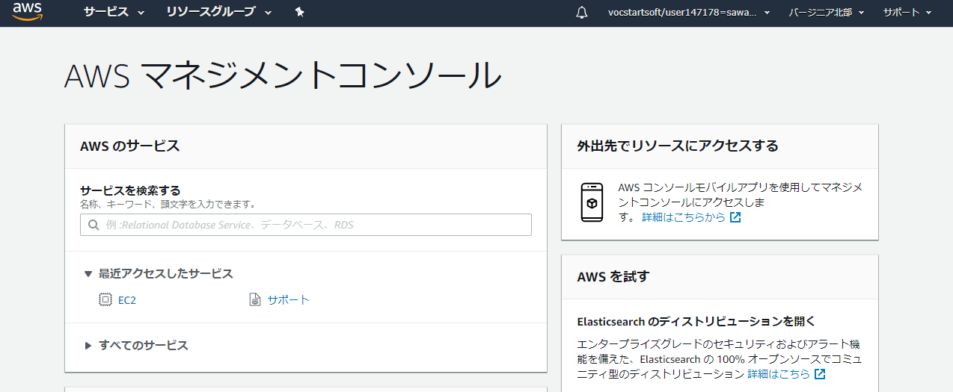
Task: Open the vocstartsoft account dropdown
Action: (x=689, y=13)
